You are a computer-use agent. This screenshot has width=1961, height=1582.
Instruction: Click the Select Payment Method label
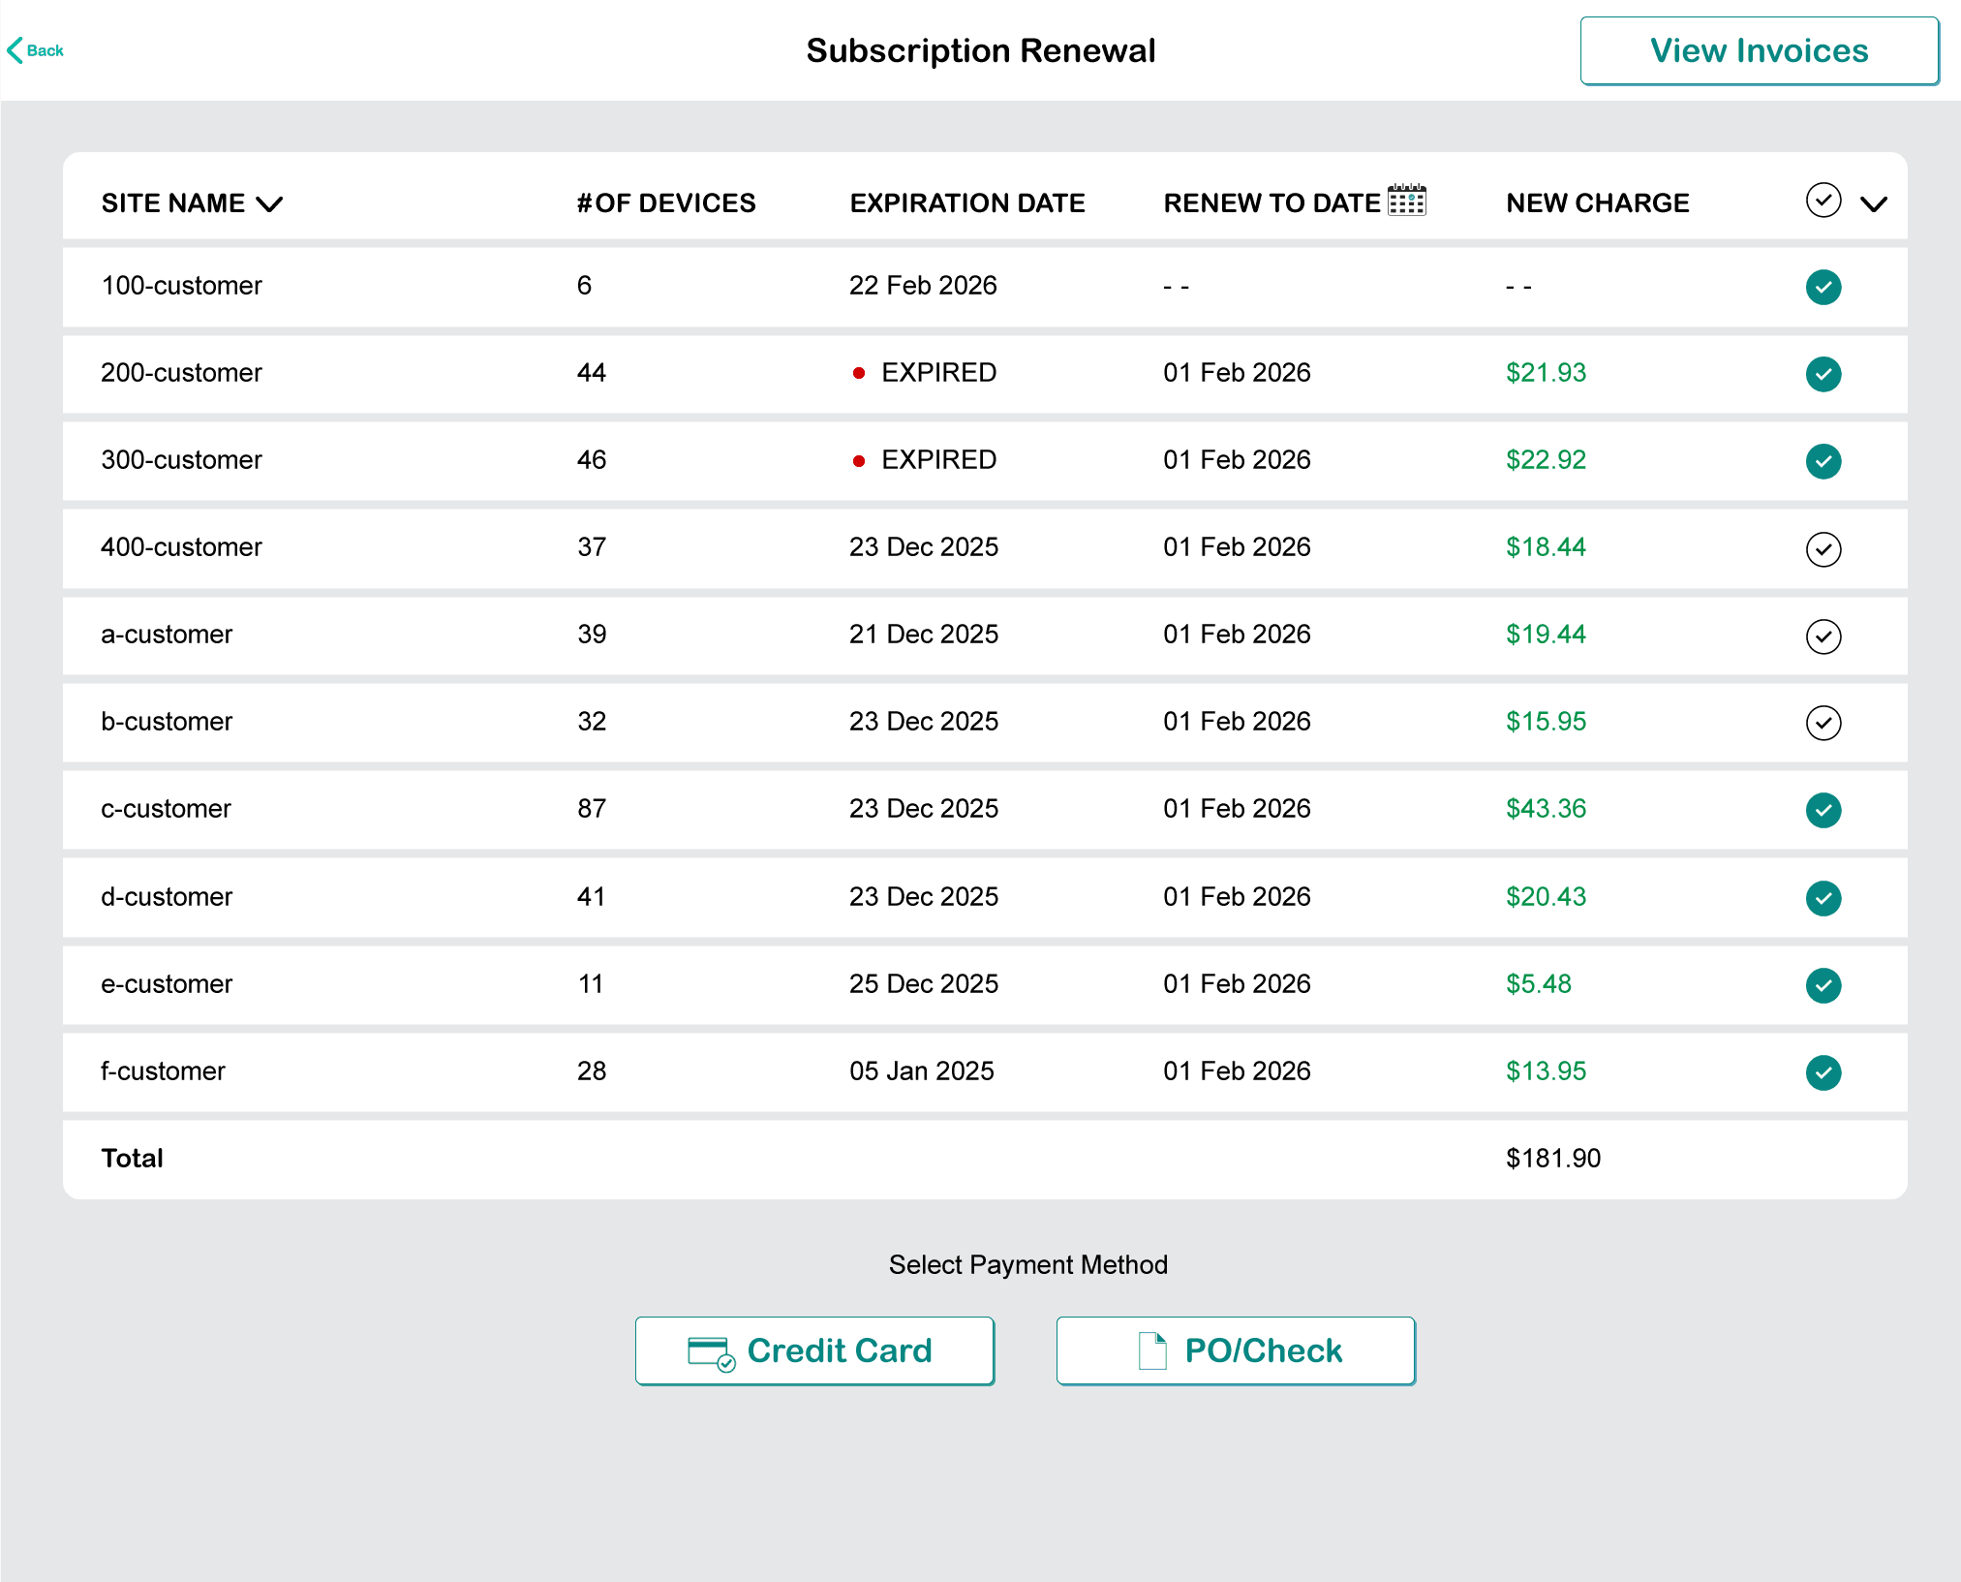1028,1265
